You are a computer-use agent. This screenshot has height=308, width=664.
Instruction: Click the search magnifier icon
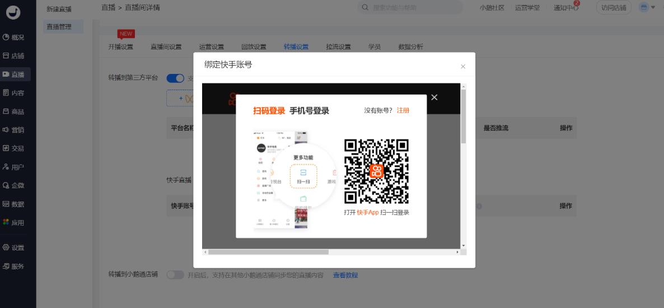(364, 8)
